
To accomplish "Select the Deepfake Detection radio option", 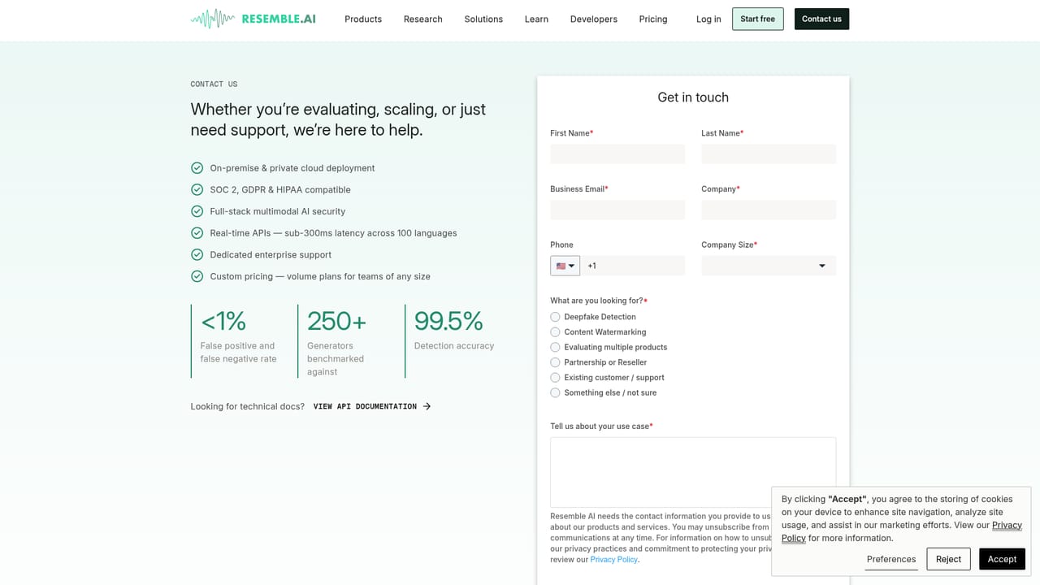I will tap(555, 317).
